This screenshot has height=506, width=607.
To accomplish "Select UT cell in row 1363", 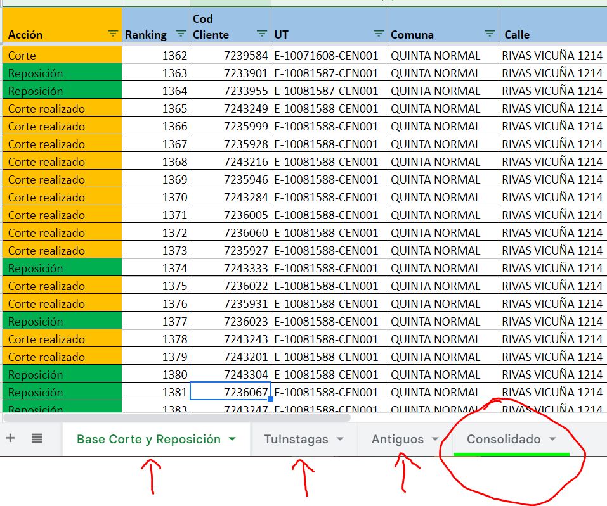I will [x=329, y=73].
